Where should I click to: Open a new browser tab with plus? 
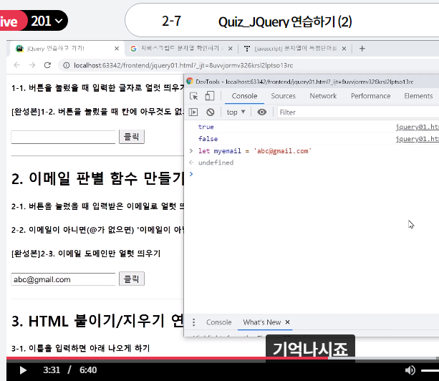pos(362,49)
